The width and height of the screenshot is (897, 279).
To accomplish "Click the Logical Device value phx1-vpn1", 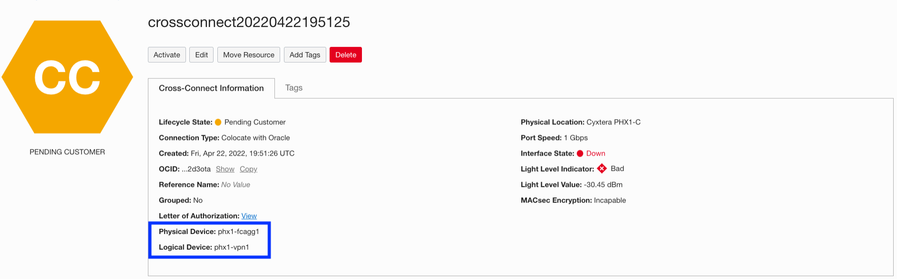I will click(x=232, y=248).
